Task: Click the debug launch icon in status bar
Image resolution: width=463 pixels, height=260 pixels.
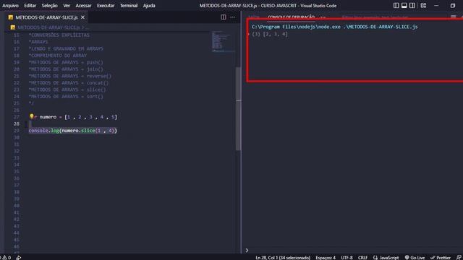Action: coord(19,258)
